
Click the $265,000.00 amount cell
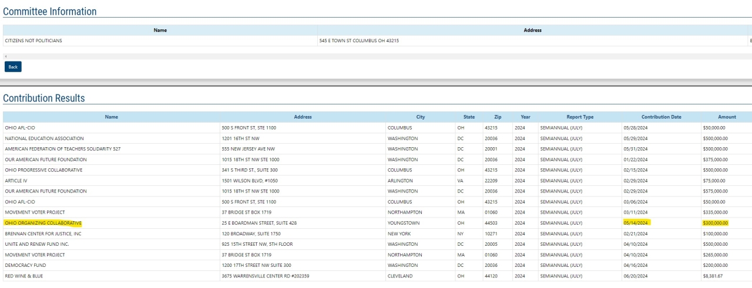(715, 255)
